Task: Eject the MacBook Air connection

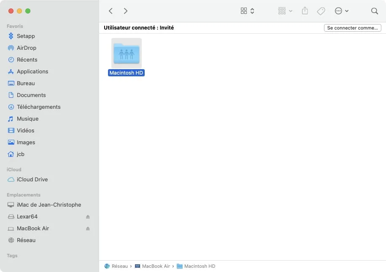Action: click(x=88, y=229)
